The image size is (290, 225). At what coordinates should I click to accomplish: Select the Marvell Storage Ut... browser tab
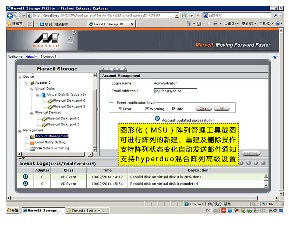(x=110, y=24)
